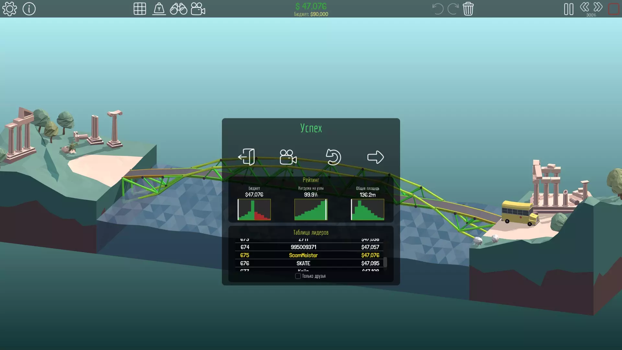Click the redo arrow in toolbar
Screen dimensions: 622x350
(453, 9)
